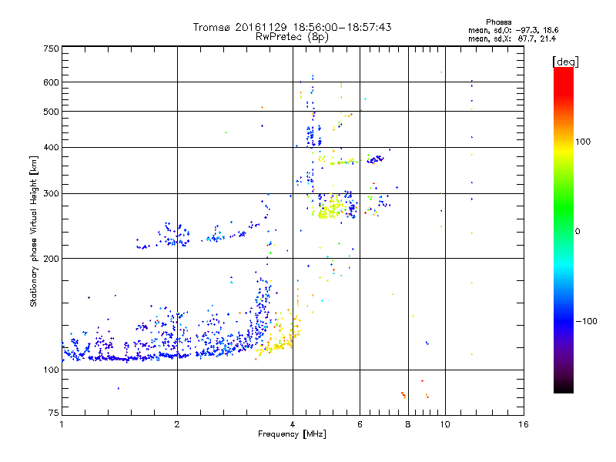This screenshot has height=462, width=616.
Task: Click the y-axis tick label '75'
Action: 54,413
